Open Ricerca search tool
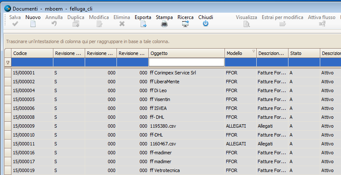Screen dimensions: 341x175 point(185,24)
